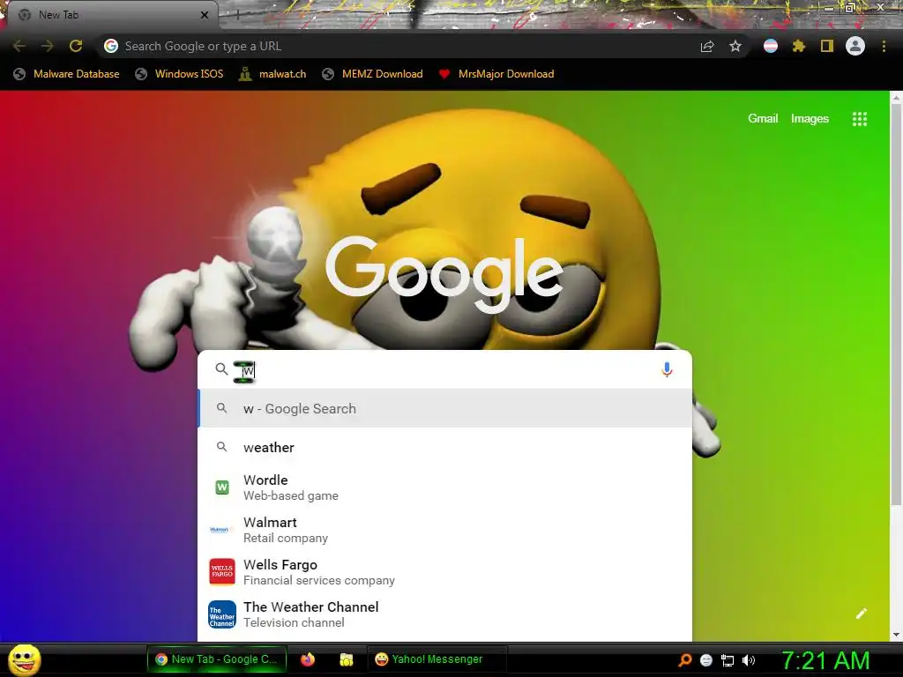Click the Google icon in address bar
903x677 pixels.
click(111, 46)
